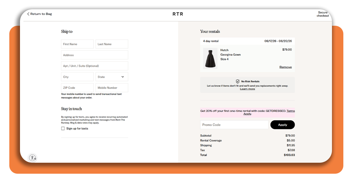This screenshot has height=184, width=353.
Task: Open the State dropdown
Action: pos(112,77)
